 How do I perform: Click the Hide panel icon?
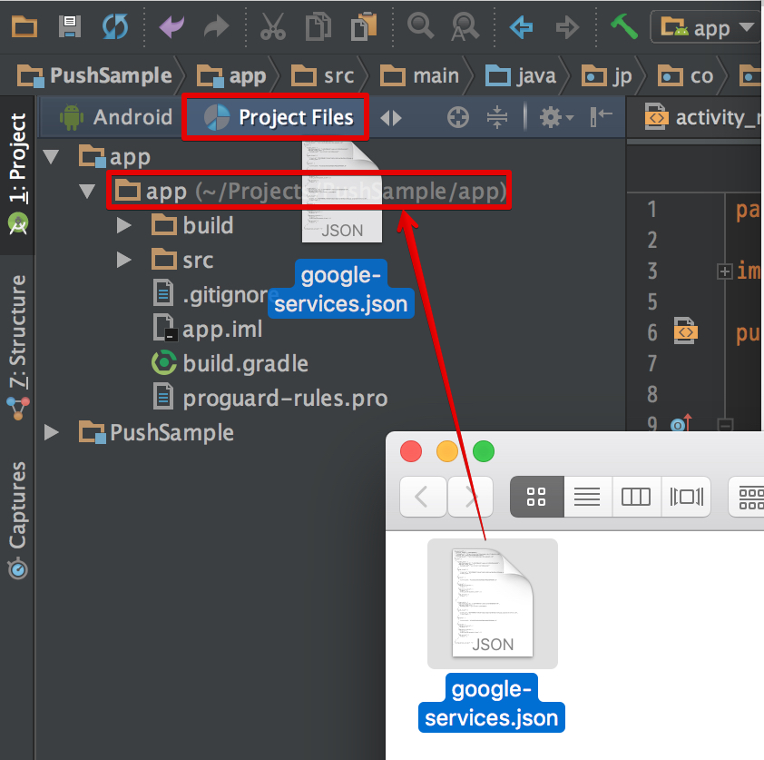click(x=601, y=117)
